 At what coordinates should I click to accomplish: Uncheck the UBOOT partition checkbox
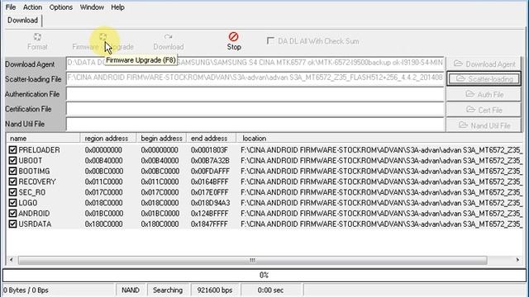pyautogui.click(x=13, y=161)
